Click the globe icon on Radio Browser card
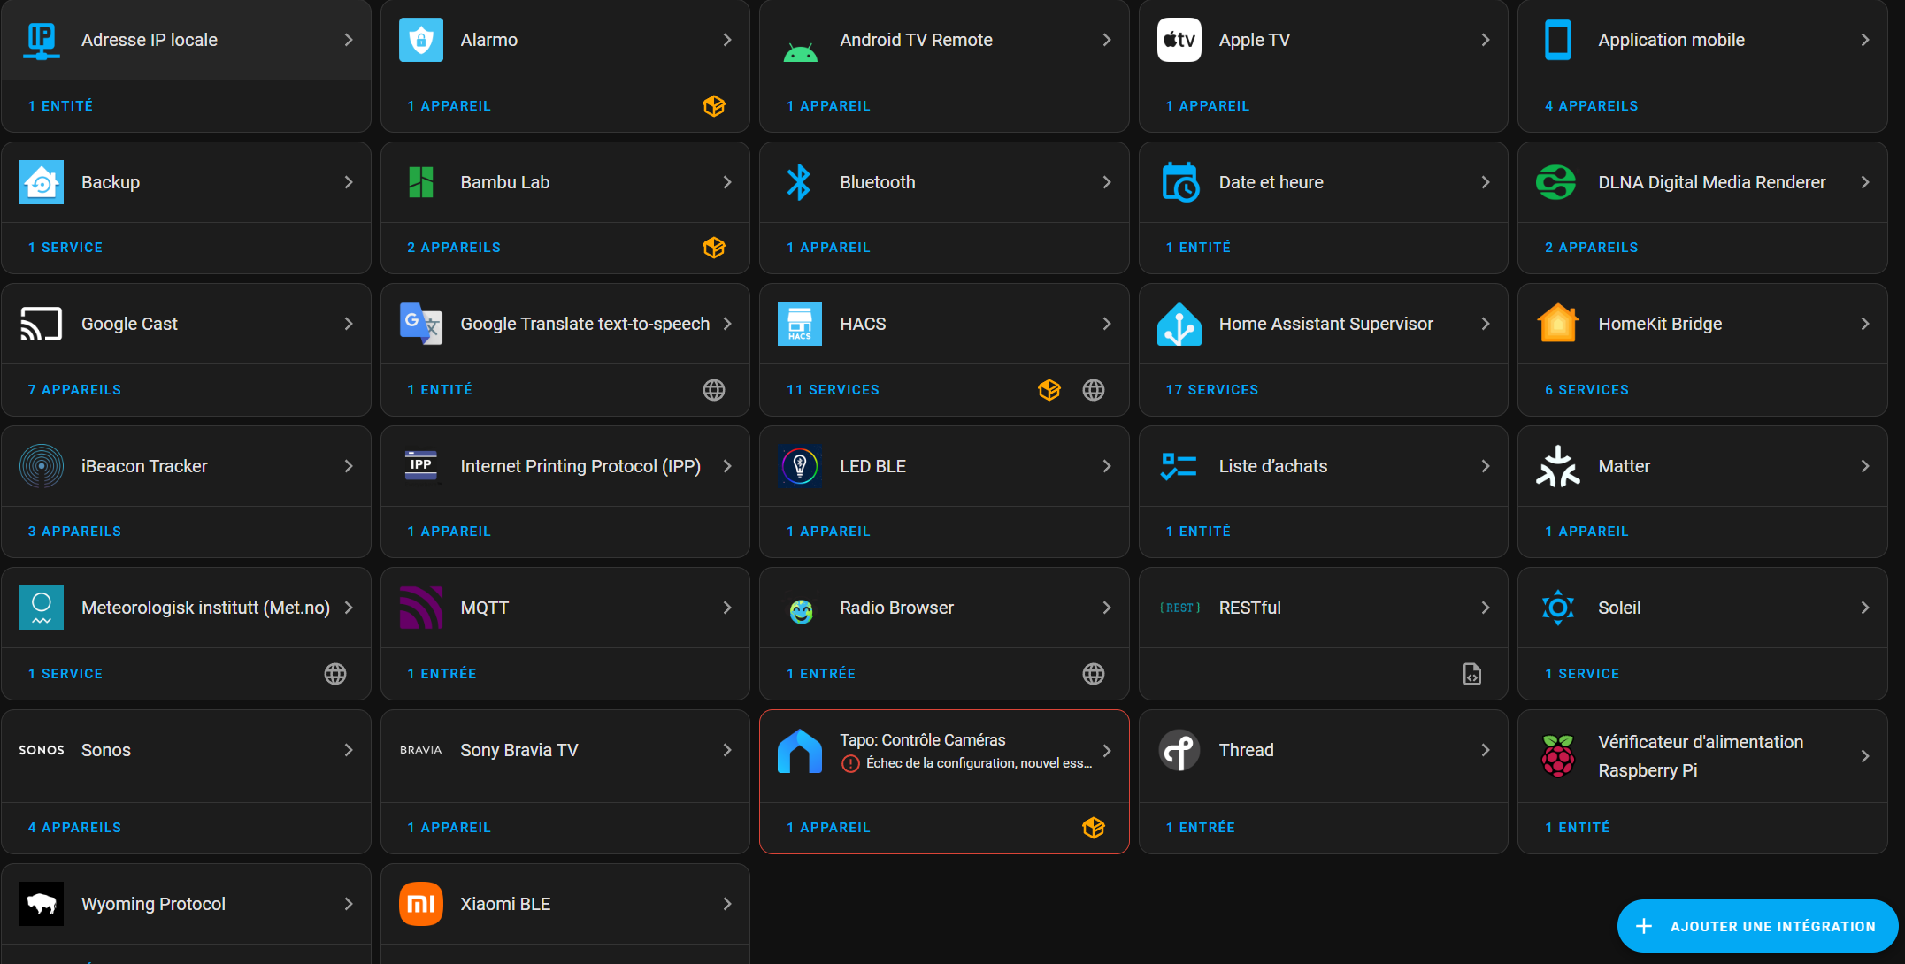Image resolution: width=1905 pixels, height=964 pixels. coord(1094,674)
